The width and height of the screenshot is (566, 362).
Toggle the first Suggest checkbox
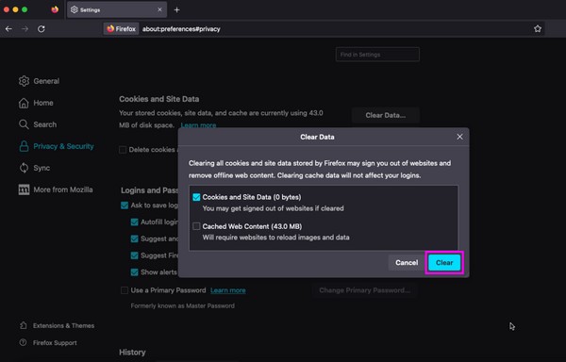[134, 239]
